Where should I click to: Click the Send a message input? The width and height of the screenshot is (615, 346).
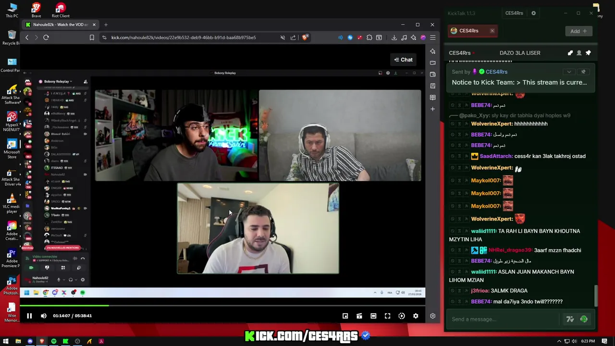[x=504, y=319]
